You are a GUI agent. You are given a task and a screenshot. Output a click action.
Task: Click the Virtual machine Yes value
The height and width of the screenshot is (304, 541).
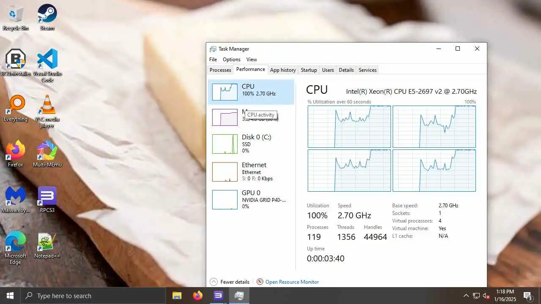pos(442,228)
